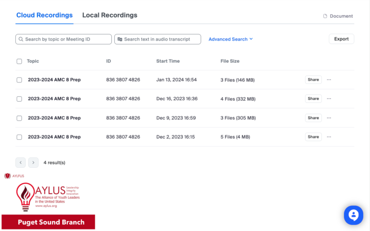Viewport: 370px width, 231px height.
Task: Share the Jan 13, 2024 recording
Action: click(313, 80)
